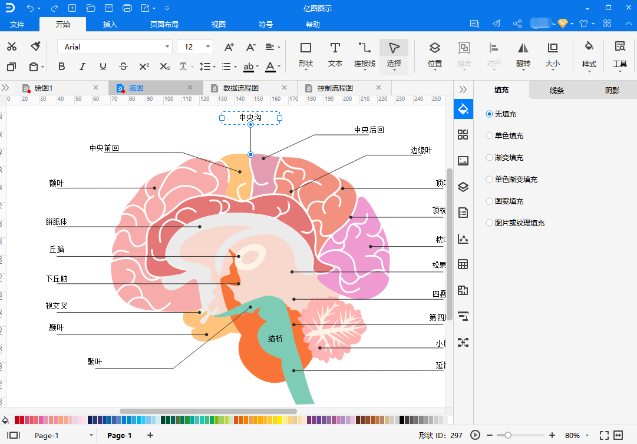This screenshot has height=444, width=637.
Task: Toggle Bold formatting
Action: pos(62,67)
